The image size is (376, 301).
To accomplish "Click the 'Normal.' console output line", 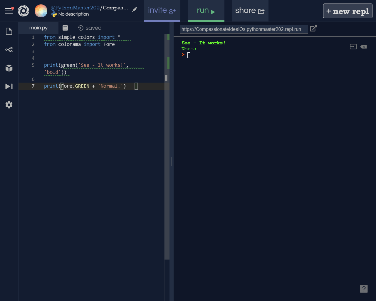I will (192, 49).
